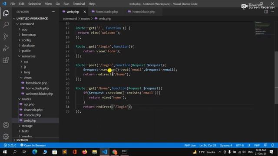
Task: Open the File menu
Action: (13, 4)
